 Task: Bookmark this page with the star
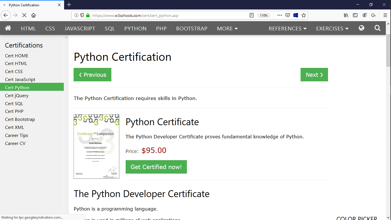click(x=304, y=15)
